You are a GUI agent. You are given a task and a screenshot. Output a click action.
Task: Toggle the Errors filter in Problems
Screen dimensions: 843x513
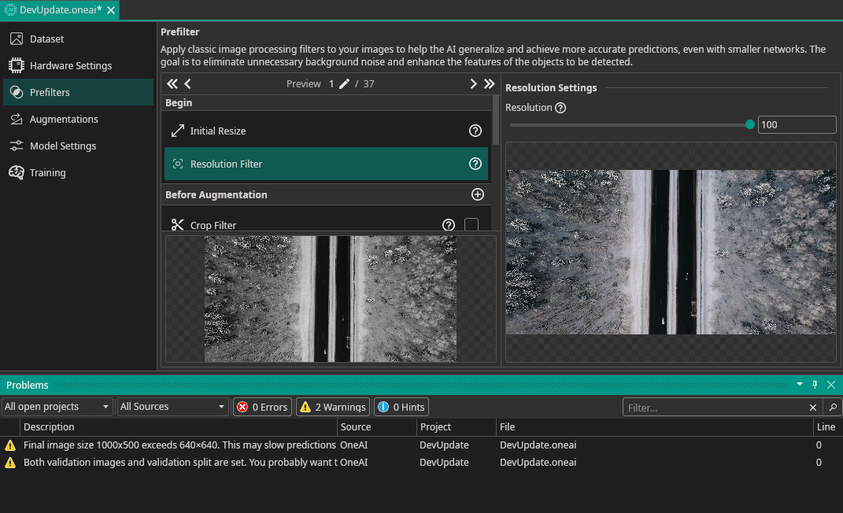pos(263,407)
